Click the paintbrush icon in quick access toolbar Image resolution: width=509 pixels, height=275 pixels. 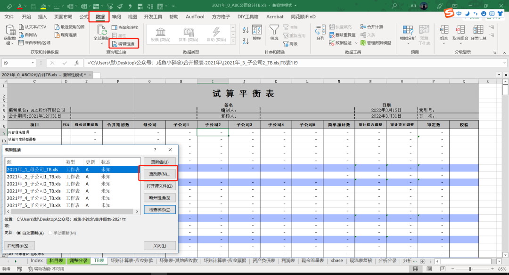pyautogui.click(x=120, y=6)
